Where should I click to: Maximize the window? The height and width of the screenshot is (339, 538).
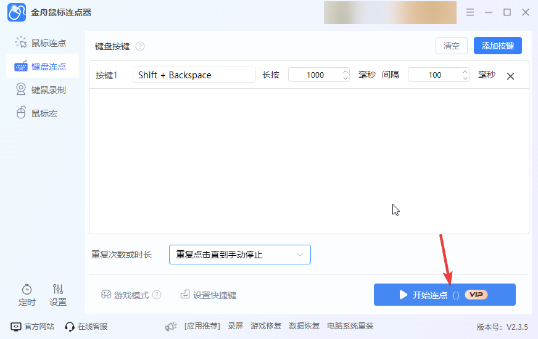click(507, 12)
